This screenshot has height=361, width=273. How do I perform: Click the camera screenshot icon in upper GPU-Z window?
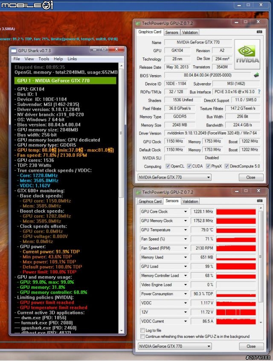point(259,32)
